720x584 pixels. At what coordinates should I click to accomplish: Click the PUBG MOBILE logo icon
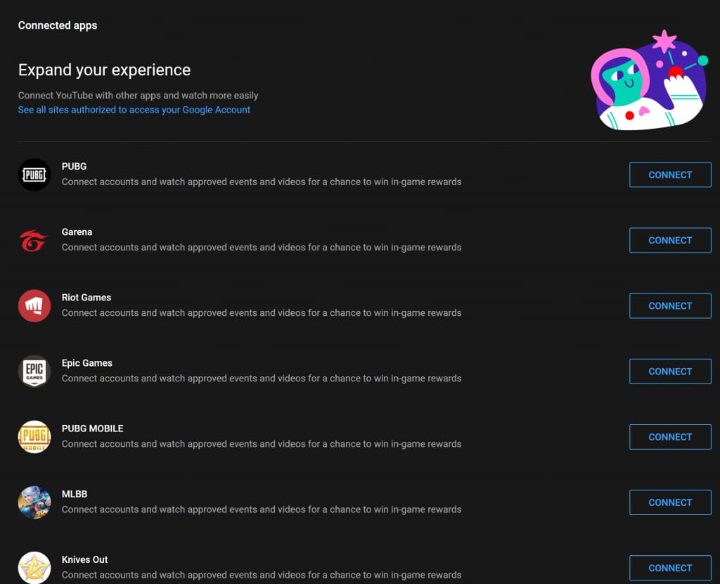[x=34, y=437]
